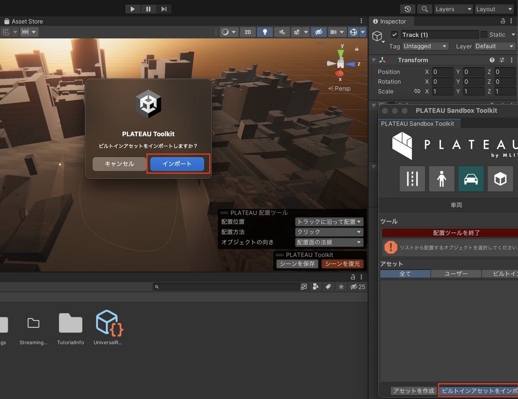Image resolution: width=518 pixels, height=399 pixels.
Task: Toggle Scale constrained proportions link icon
Action: tap(417, 92)
